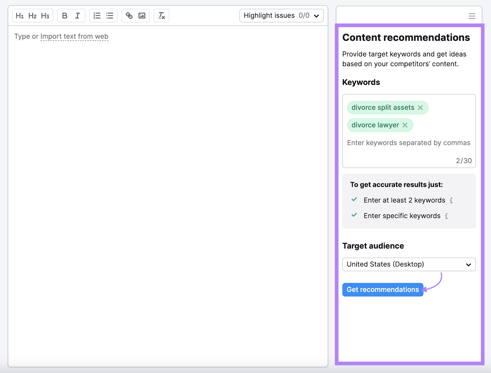Screen dimensions: 491x373
Task: View info about entering specific keywords
Action: (447, 216)
